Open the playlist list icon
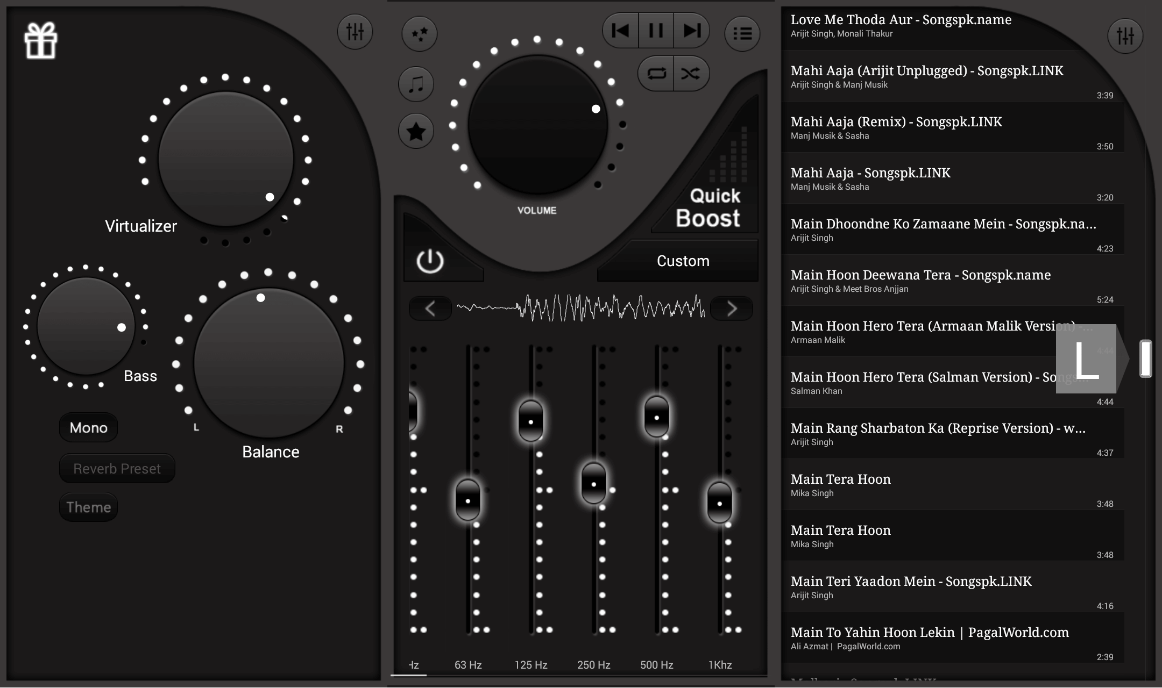 [x=742, y=34]
